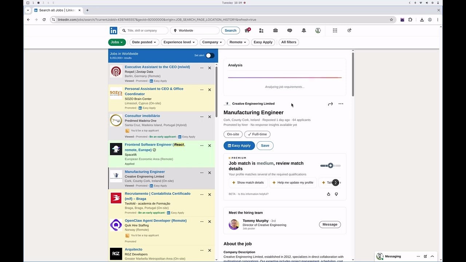The width and height of the screenshot is (466, 262).
Task: Toggle the Set alert switch for job results
Action: pyautogui.click(x=210, y=55)
